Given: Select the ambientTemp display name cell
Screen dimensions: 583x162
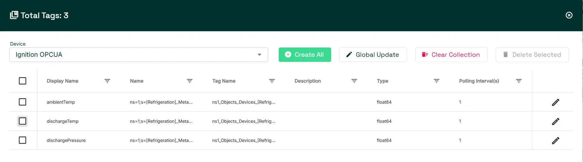Looking at the screenshot, I should point(61,102).
